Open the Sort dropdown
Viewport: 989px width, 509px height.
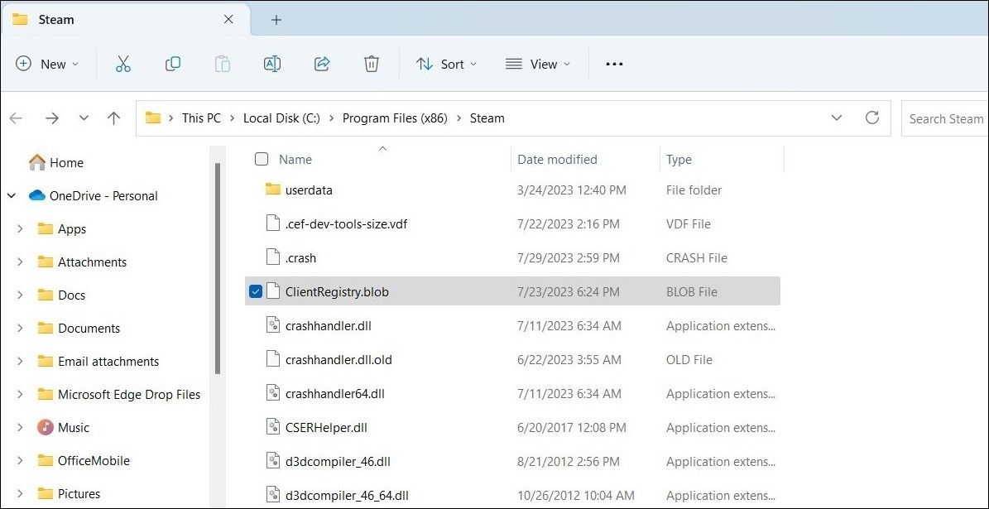446,64
